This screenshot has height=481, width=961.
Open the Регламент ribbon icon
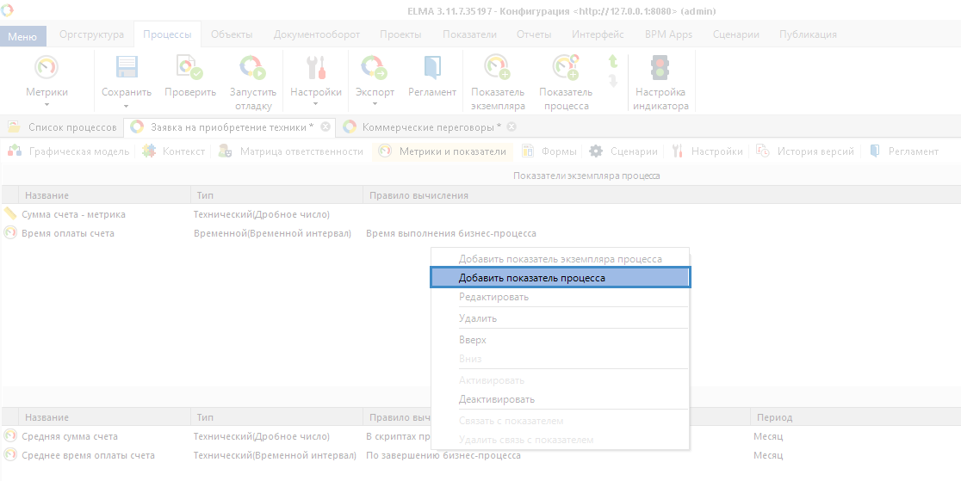coord(432,69)
